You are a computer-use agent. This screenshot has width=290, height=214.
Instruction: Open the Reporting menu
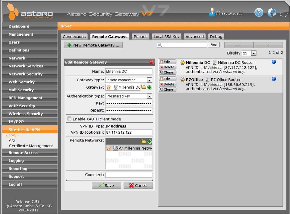click(x=30, y=169)
